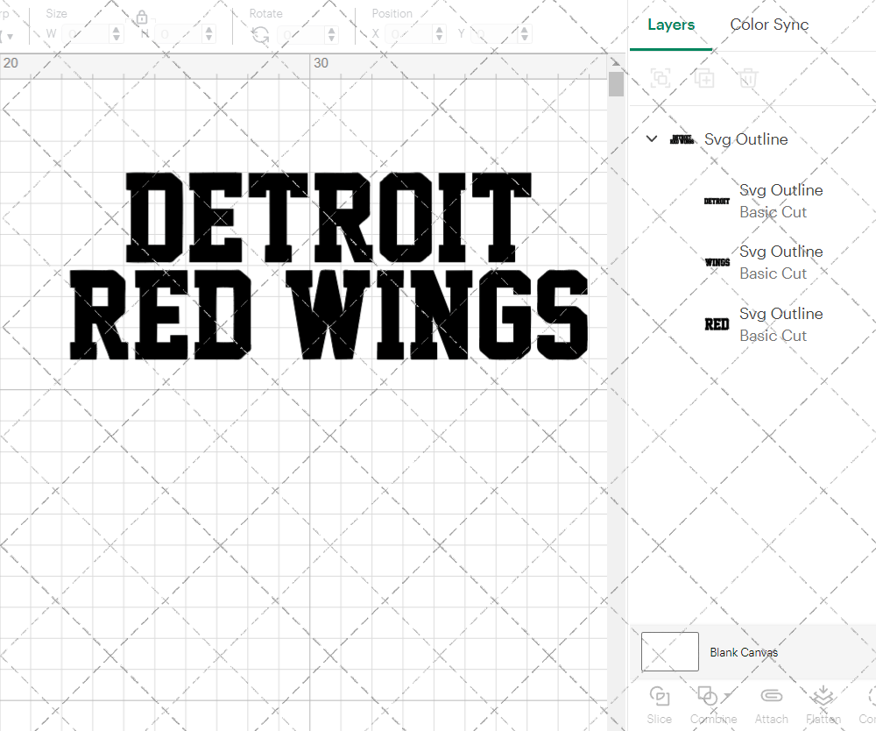Open the Blank Canvas color swatch
Screen dimensions: 876x731
669,651
